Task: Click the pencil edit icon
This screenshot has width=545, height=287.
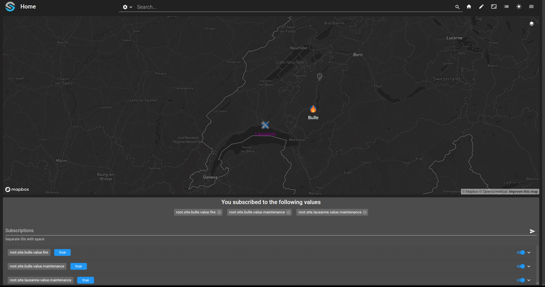Action: (x=481, y=7)
